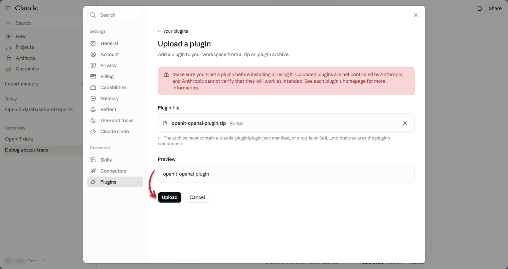Click the Plugins plug icon

click(x=93, y=182)
